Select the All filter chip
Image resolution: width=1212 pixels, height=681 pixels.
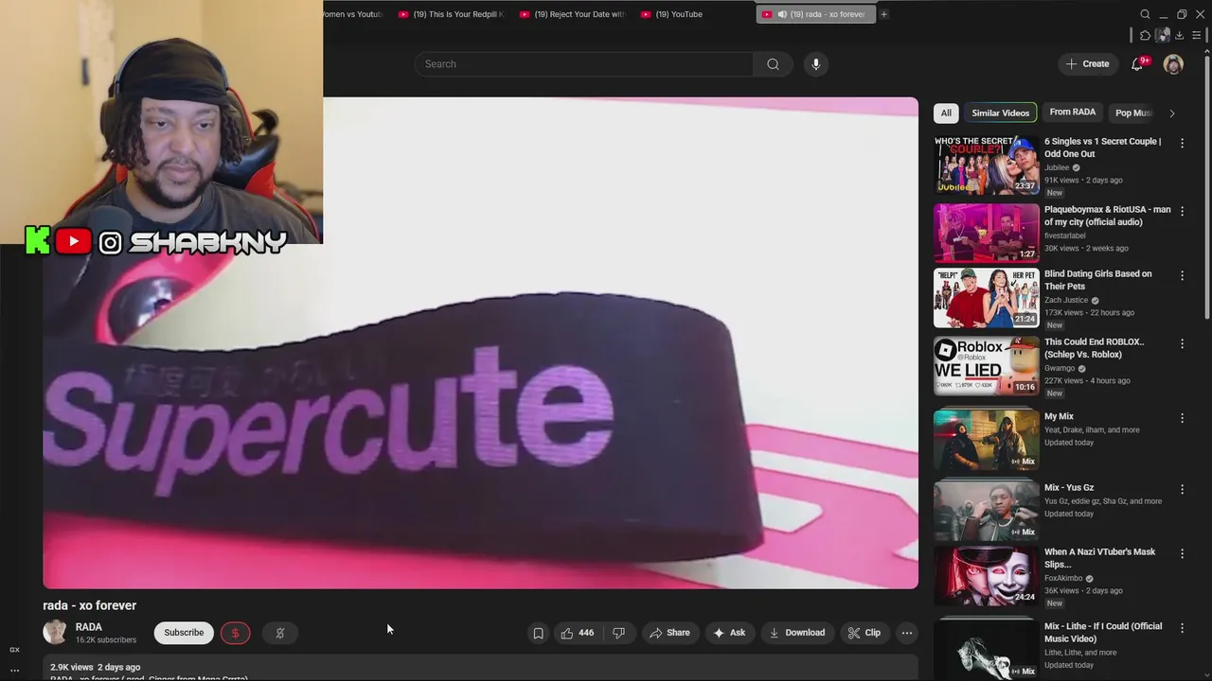pos(945,113)
